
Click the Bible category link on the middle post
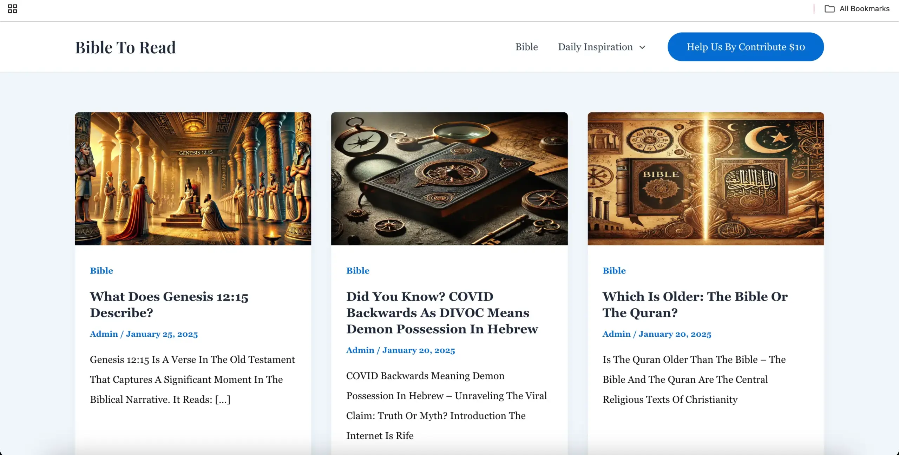357,270
